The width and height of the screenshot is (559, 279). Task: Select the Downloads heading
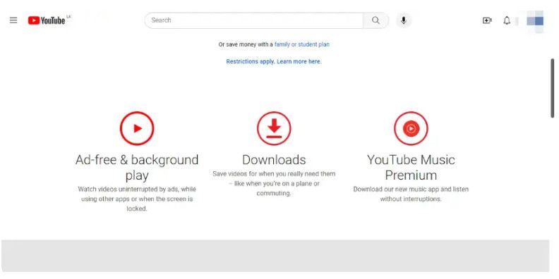pyautogui.click(x=274, y=160)
